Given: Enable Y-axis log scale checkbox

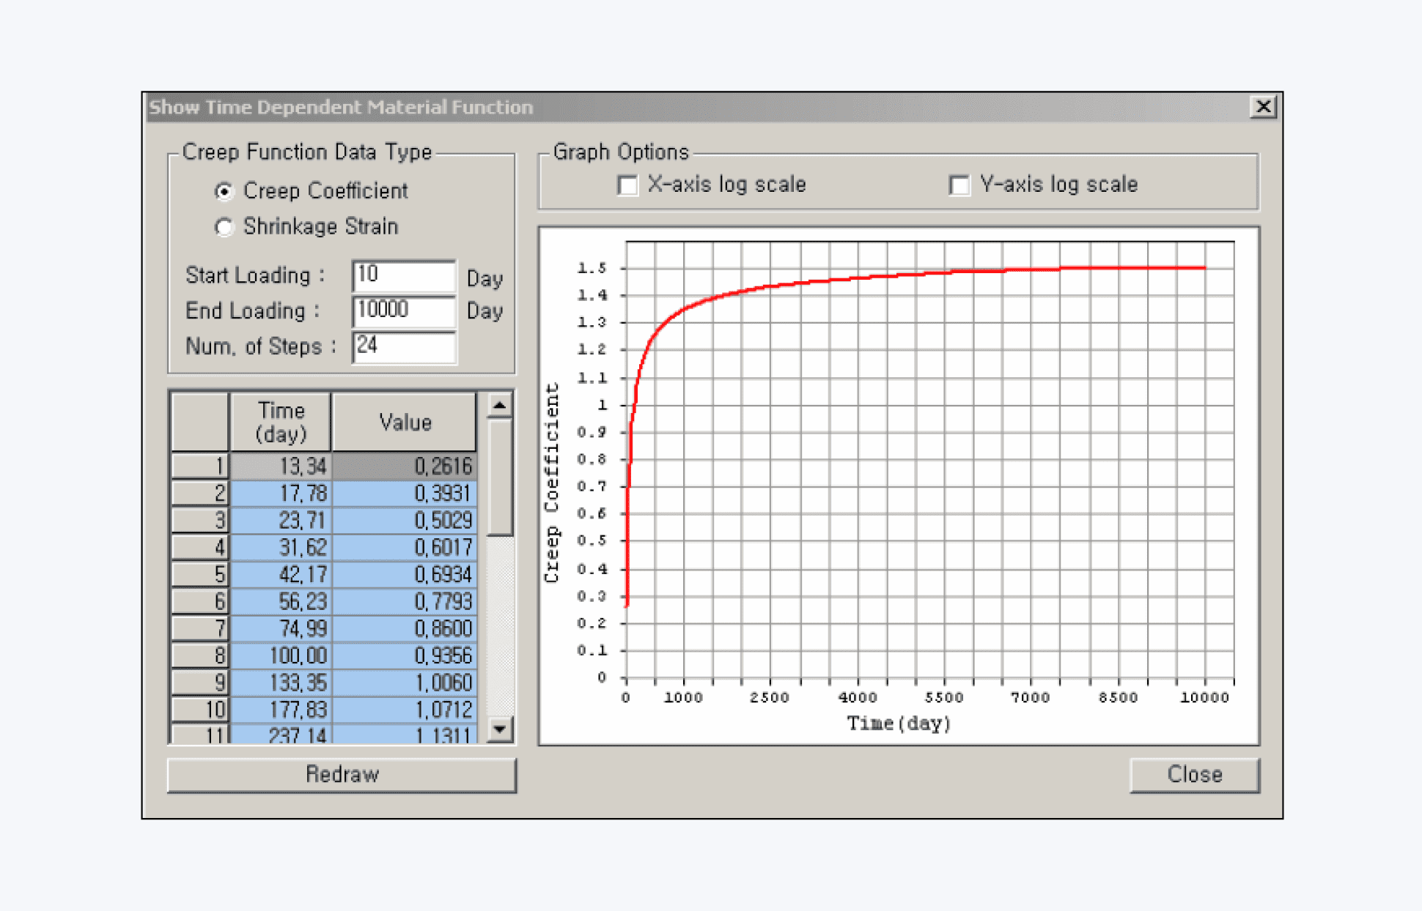Looking at the screenshot, I should (959, 185).
